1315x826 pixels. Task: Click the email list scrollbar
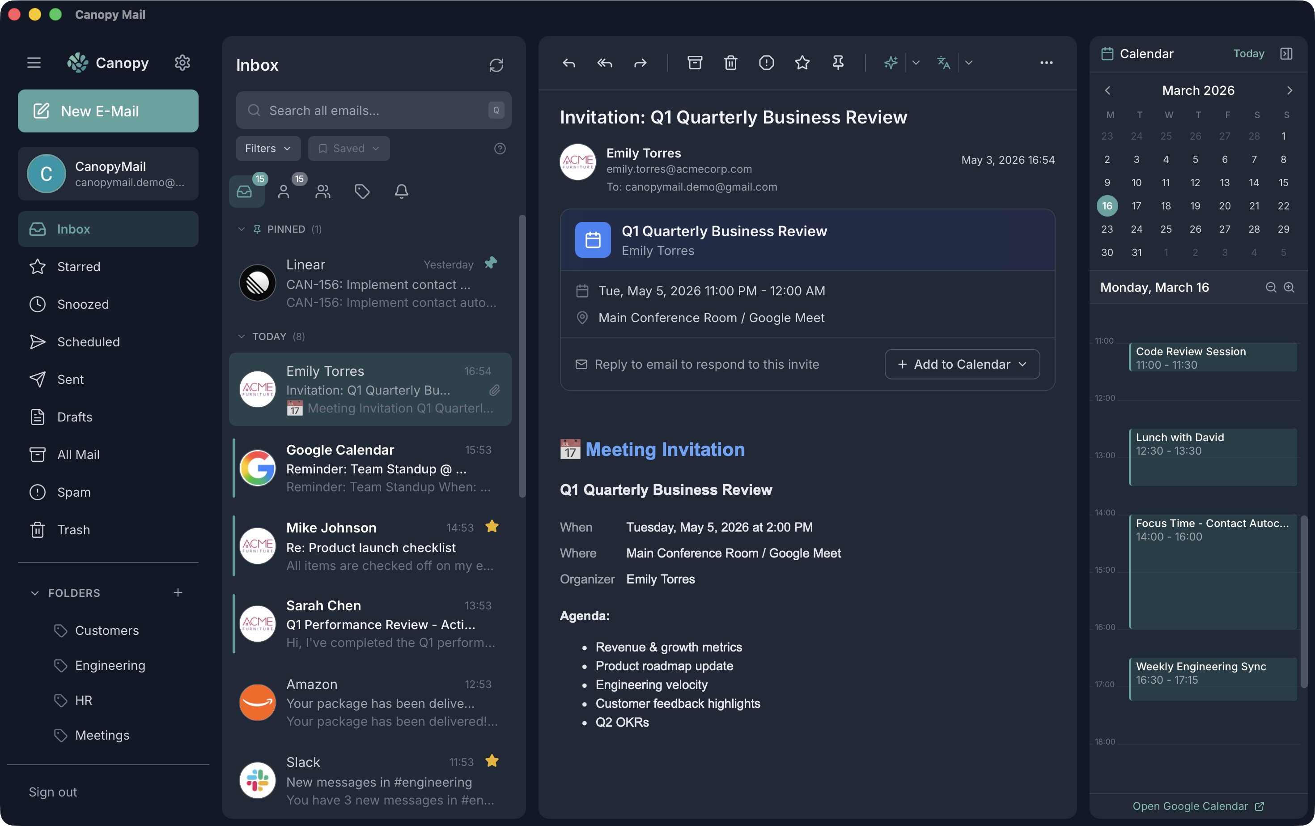coord(522,356)
